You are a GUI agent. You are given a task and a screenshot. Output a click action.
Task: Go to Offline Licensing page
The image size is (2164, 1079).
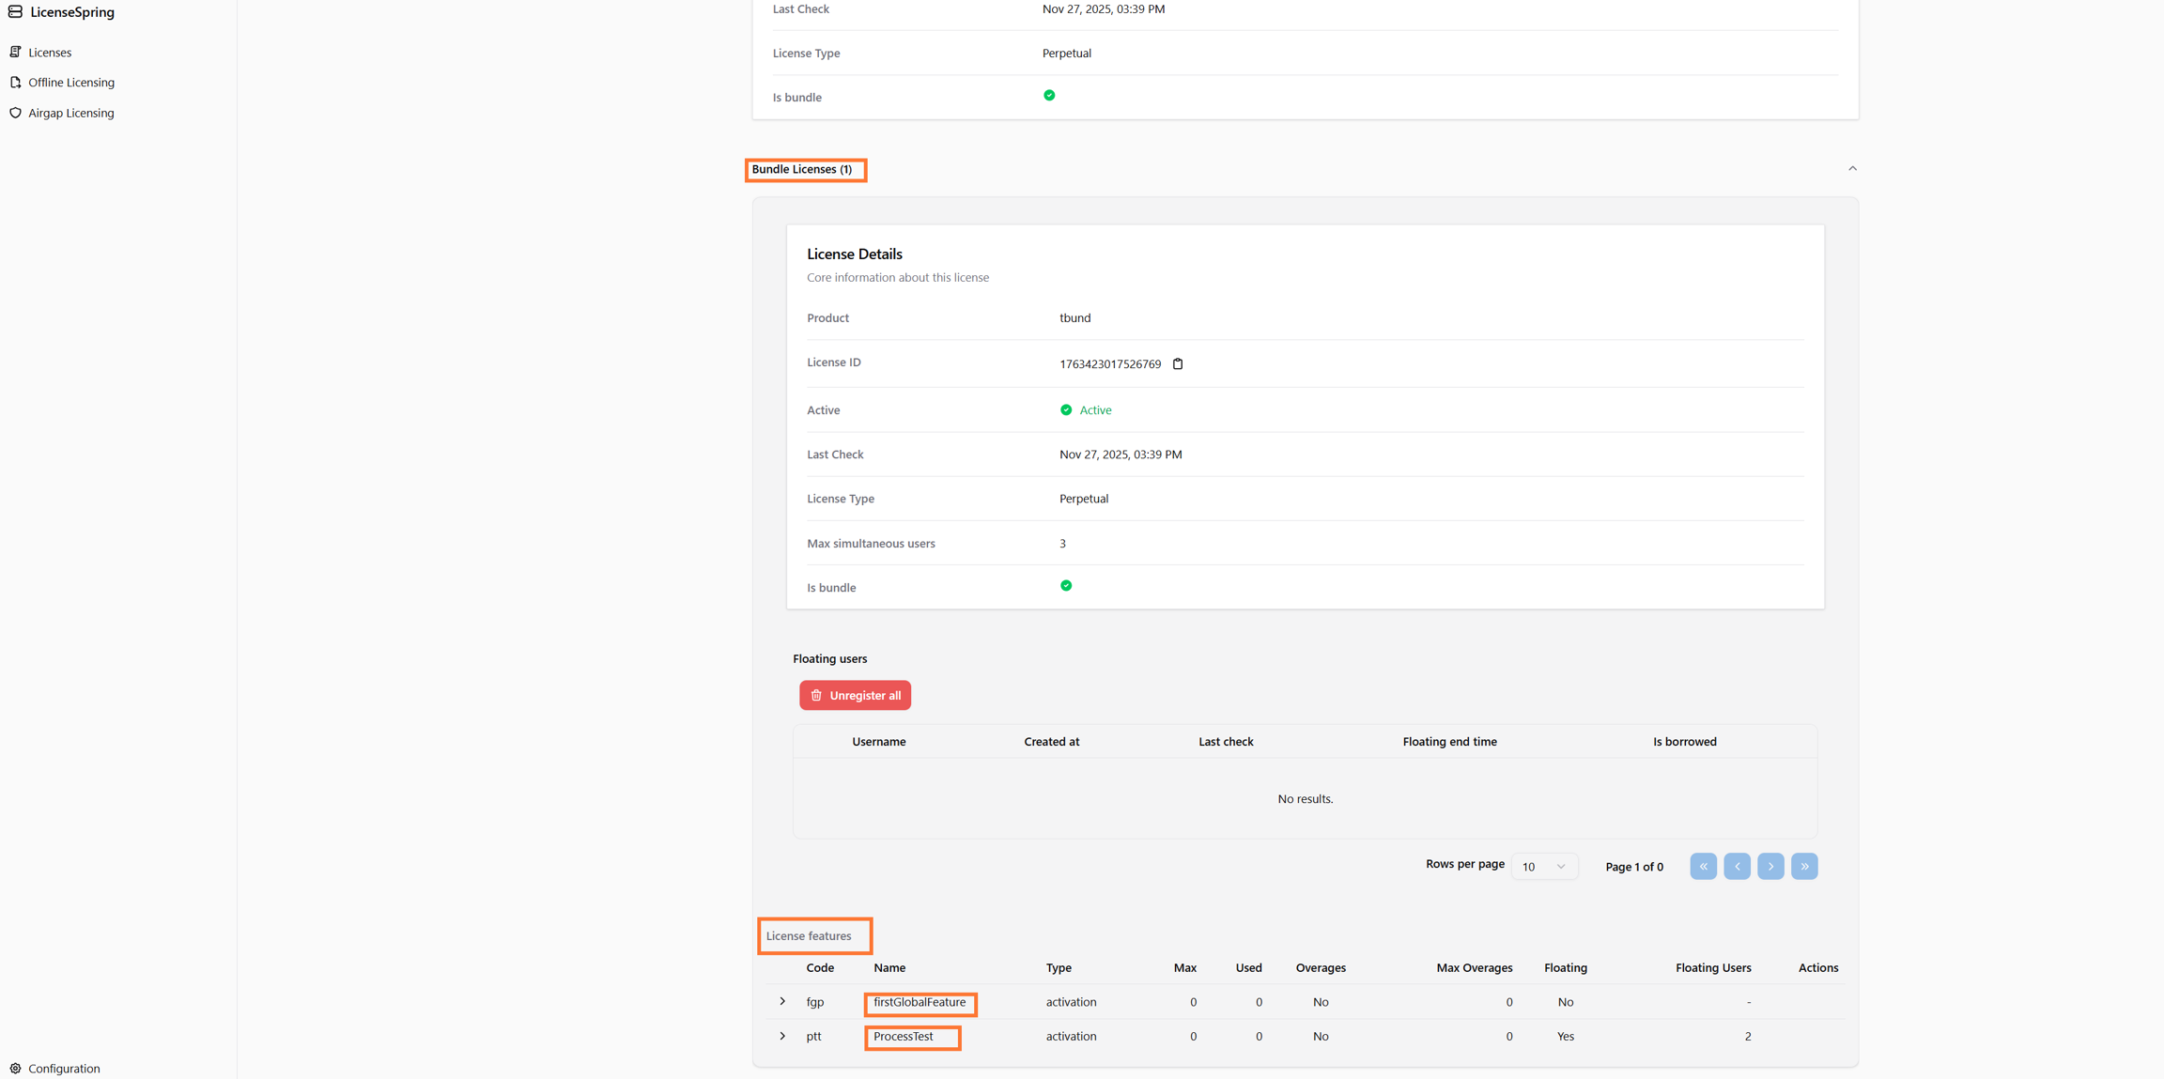coord(70,83)
